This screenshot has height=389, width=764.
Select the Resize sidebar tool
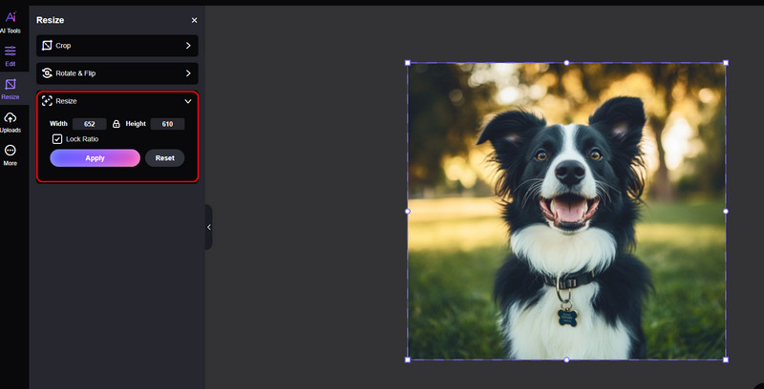coord(11,89)
